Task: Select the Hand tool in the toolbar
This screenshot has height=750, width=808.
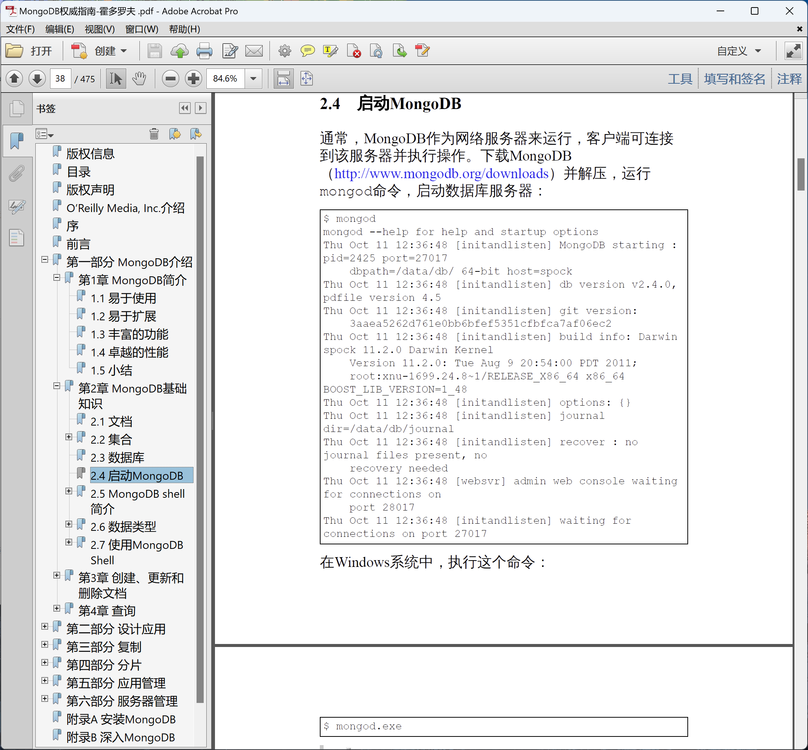Action: click(139, 78)
